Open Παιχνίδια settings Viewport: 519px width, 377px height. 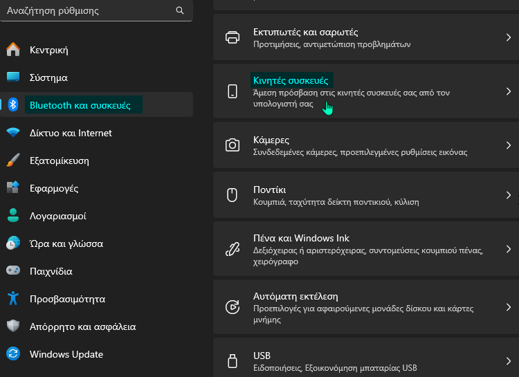click(x=96, y=271)
